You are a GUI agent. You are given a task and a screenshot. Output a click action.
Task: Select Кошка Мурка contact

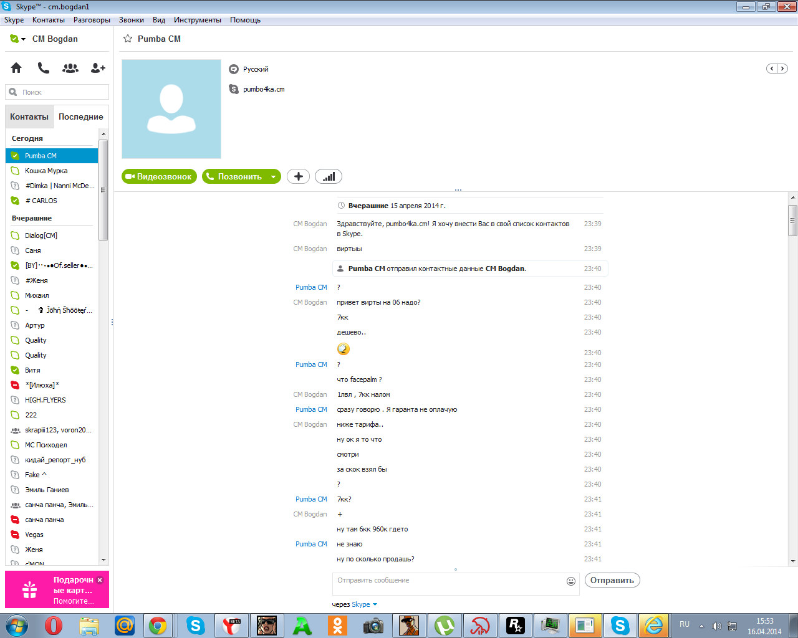coord(52,171)
